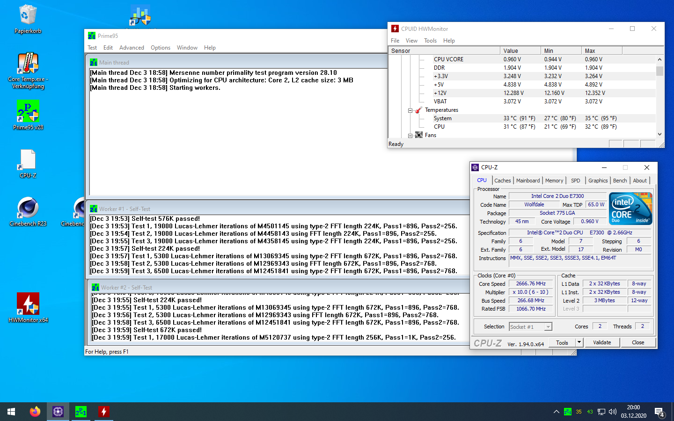This screenshot has width=674, height=421.
Task: Open Prime95 Window menu
Action: (187, 48)
